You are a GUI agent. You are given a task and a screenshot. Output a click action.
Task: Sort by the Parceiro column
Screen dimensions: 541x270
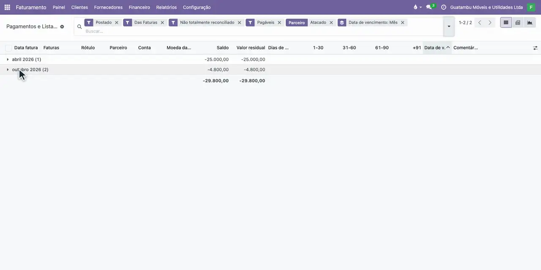click(118, 48)
